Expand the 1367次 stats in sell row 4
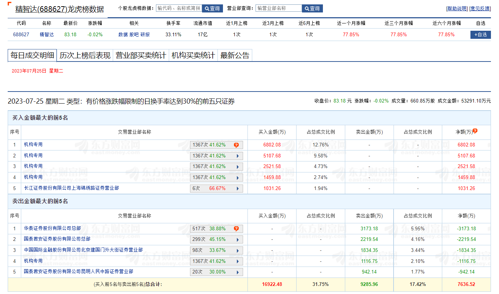Screen dimensions: 499x294 coord(238,261)
